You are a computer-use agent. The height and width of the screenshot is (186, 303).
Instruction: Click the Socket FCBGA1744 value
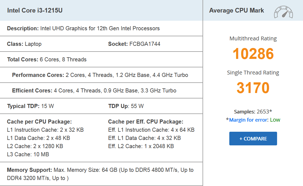145,44
